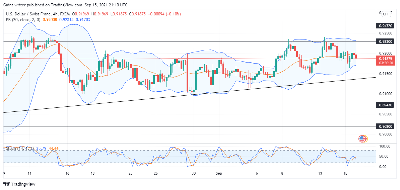Viewport: 400px width, 190px height.
Task: Click the 16 date label on time axis
Action: pos(67,174)
